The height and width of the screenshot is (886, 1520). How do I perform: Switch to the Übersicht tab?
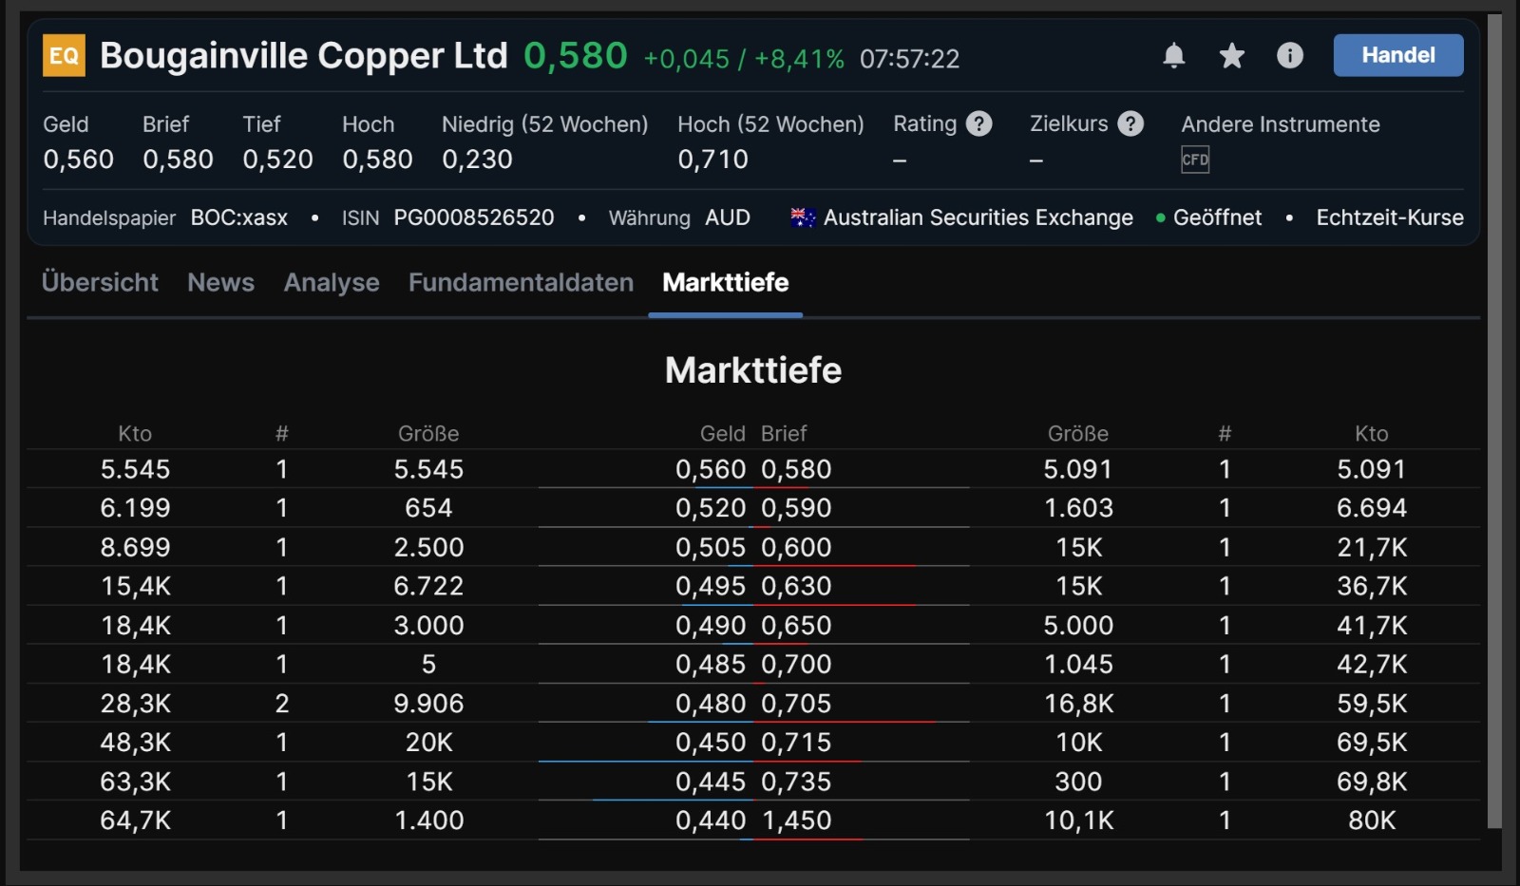point(99,282)
